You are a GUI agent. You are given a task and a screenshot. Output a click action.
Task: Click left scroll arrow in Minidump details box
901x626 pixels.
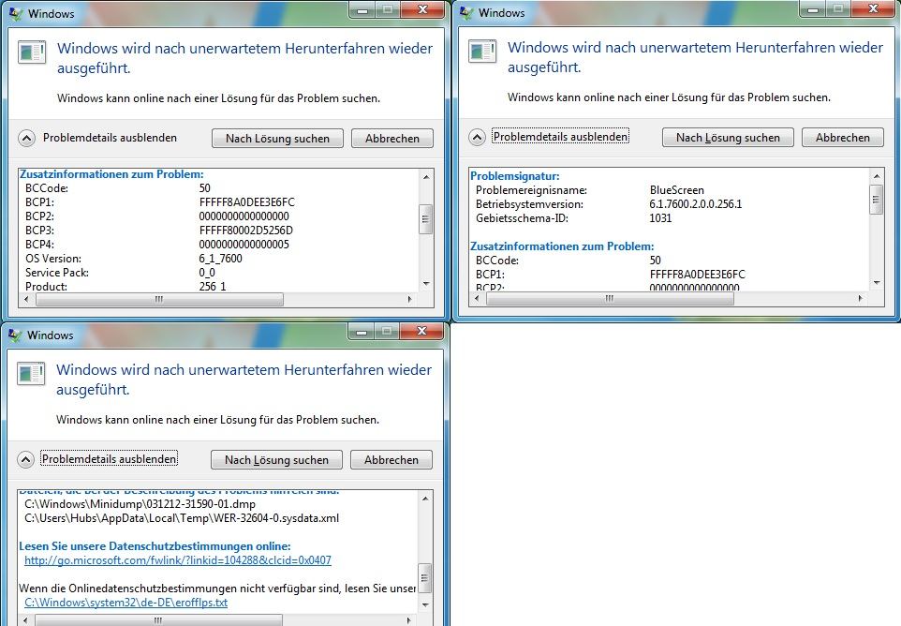24,620
